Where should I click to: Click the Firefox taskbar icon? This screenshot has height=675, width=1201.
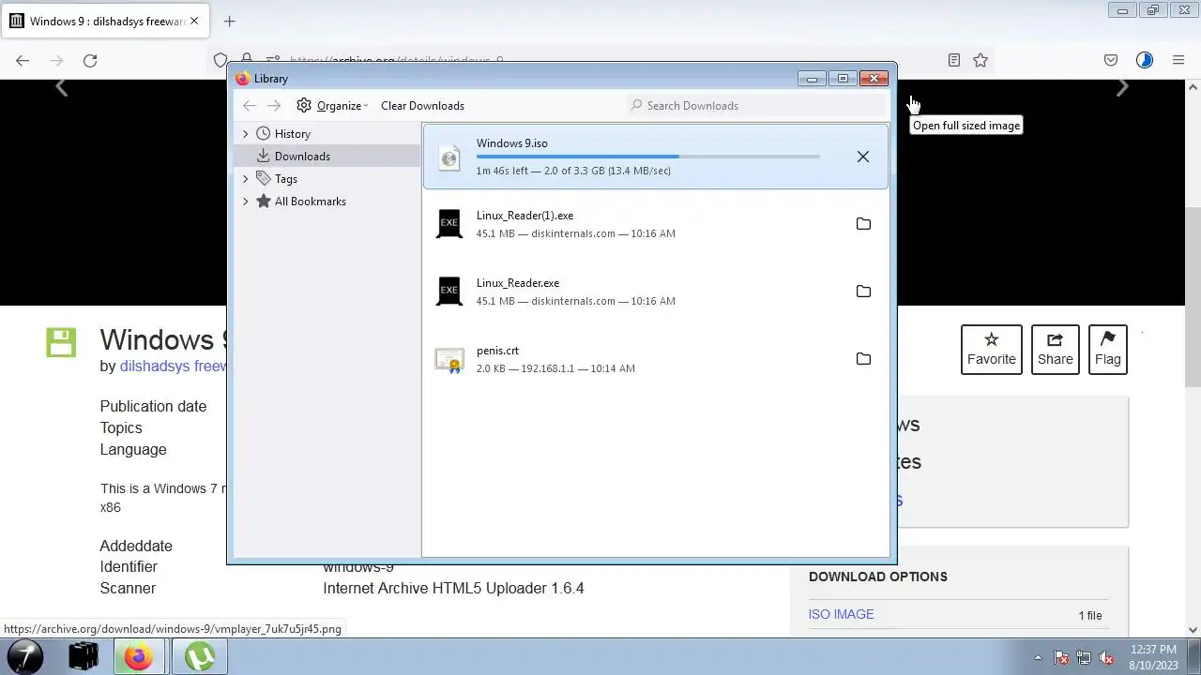139,656
